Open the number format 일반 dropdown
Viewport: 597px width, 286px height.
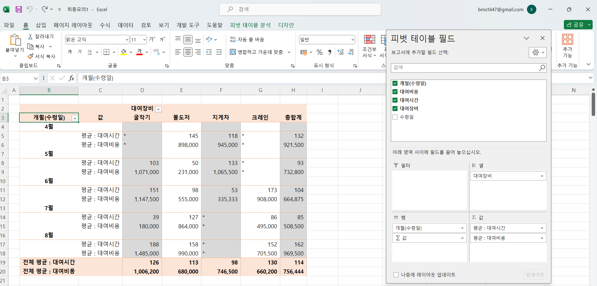pyautogui.click(x=353, y=40)
